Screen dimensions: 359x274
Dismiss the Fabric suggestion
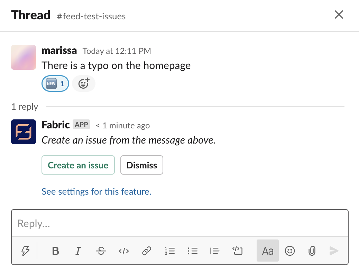tap(142, 165)
